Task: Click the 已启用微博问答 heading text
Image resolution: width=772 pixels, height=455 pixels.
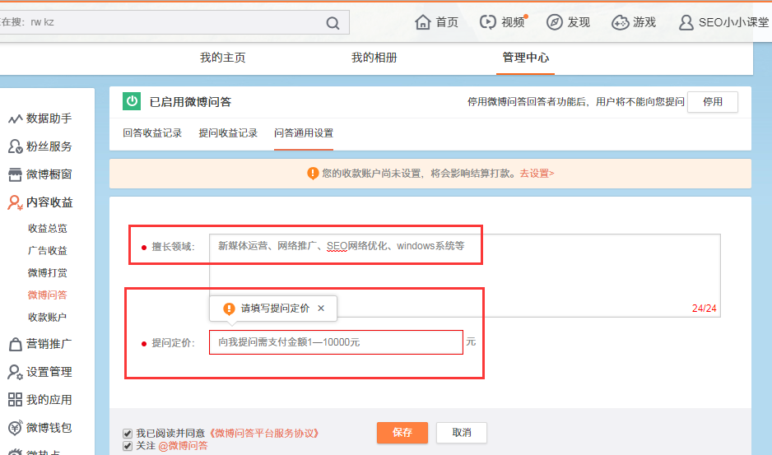Action: click(191, 102)
